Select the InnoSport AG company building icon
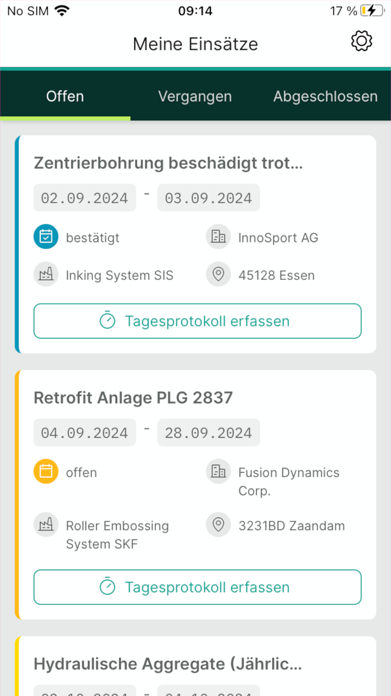The height and width of the screenshot is (696, 391). tap(218, 237)
